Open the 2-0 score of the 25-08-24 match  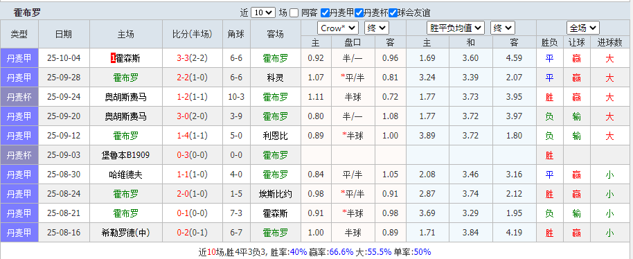tap(184, 194)
